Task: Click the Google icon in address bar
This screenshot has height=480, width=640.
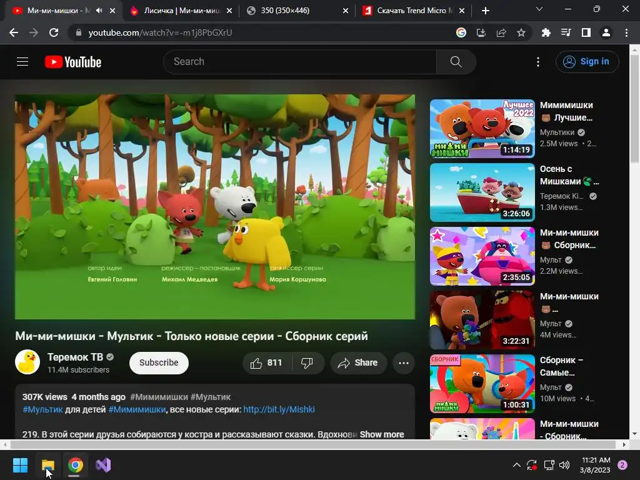Action: pos(461,32)
